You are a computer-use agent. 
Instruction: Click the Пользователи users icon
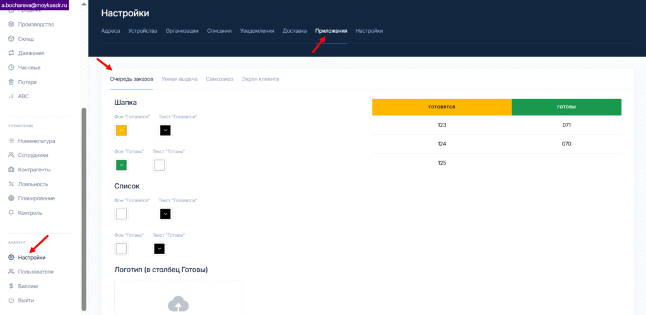click(x=11, y=272)
